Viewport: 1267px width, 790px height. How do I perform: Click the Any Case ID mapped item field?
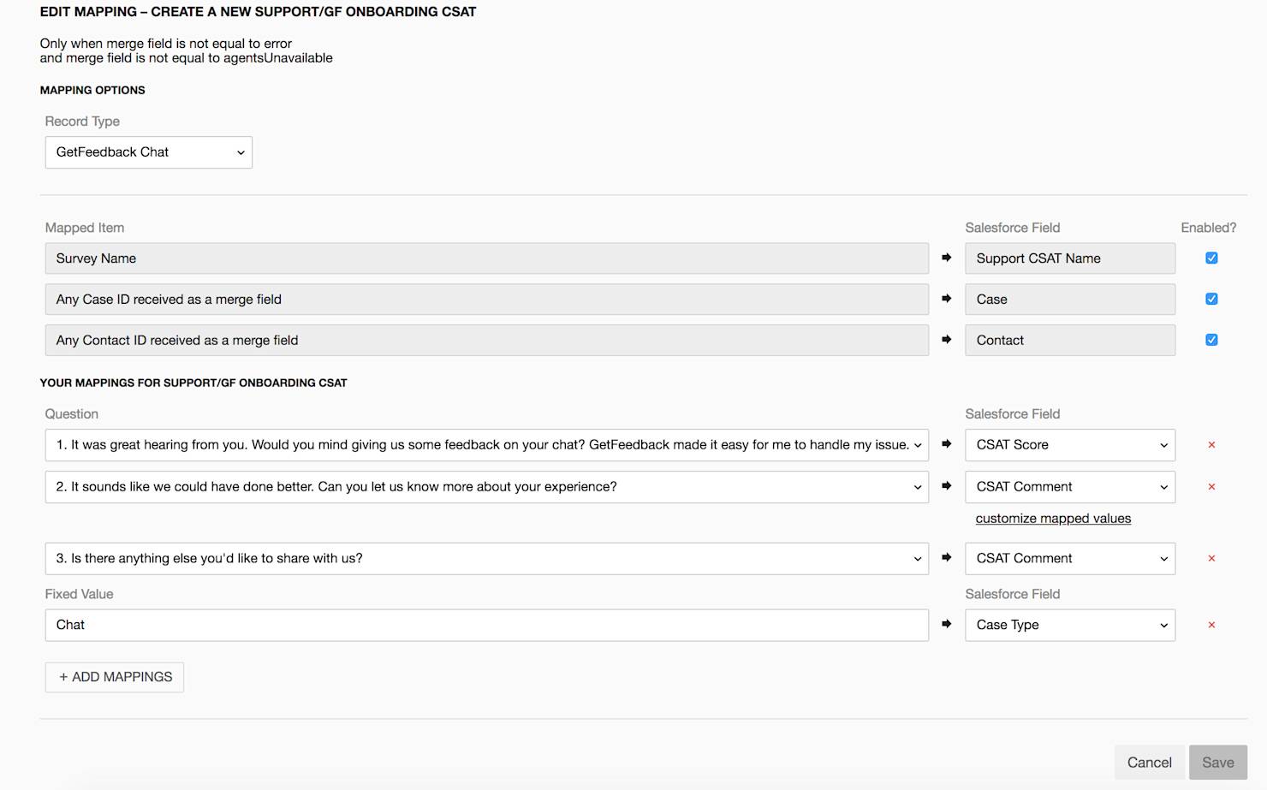pyautogui.click(x=486, y=300)
